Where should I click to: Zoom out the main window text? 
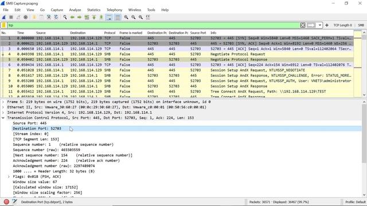pyautogui.click(x=133, y=17)
